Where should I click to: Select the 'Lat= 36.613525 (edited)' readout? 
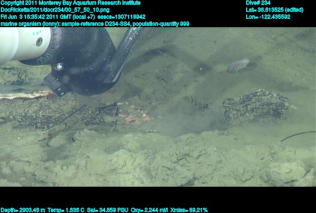(274, 10)
